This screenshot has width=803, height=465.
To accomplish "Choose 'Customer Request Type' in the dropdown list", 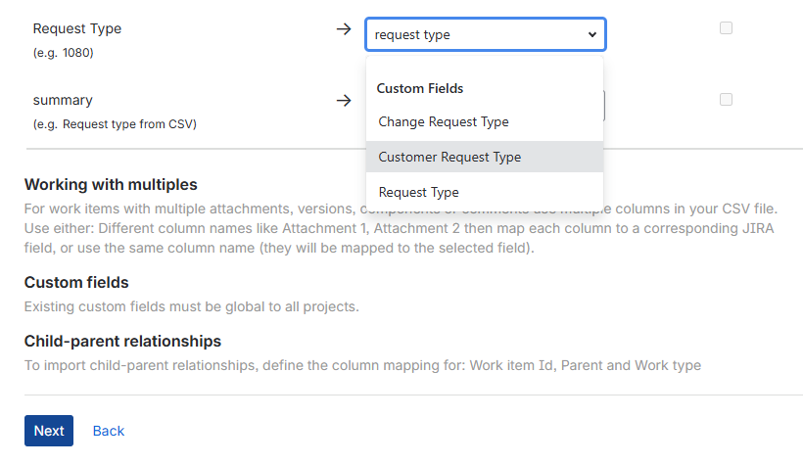I will click(x=449, y=157).
